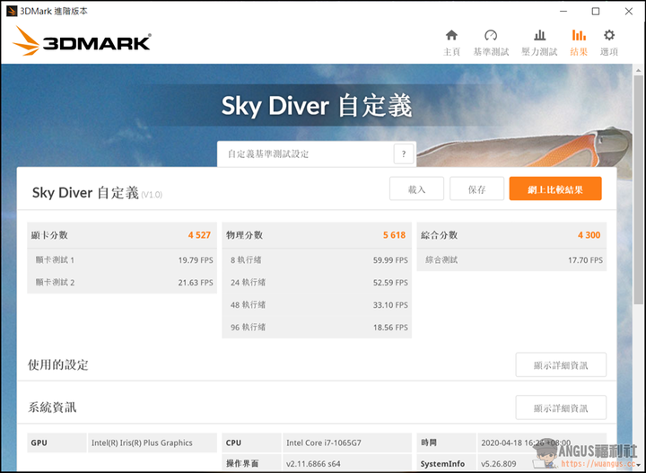Click the combined score value 4 300
Image resolution: width=646 pixels, height=473 pixels.
589,235
